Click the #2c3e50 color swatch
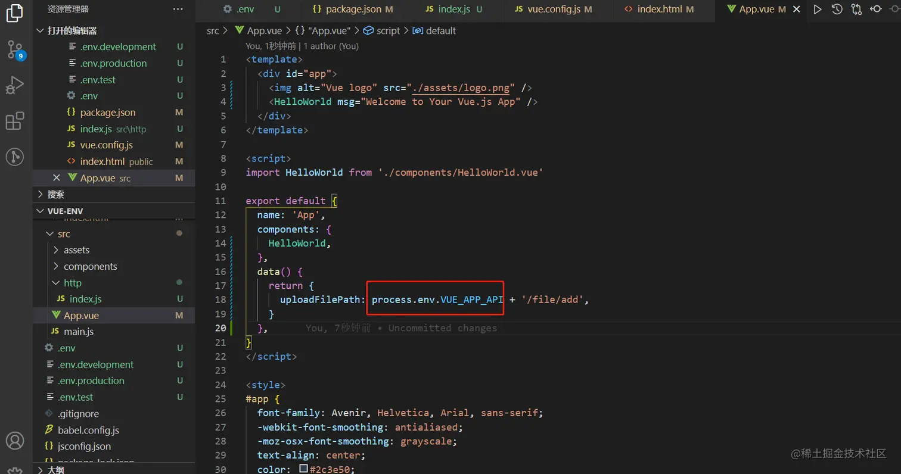Screen dimensions: 901x474 coord(303,469)
